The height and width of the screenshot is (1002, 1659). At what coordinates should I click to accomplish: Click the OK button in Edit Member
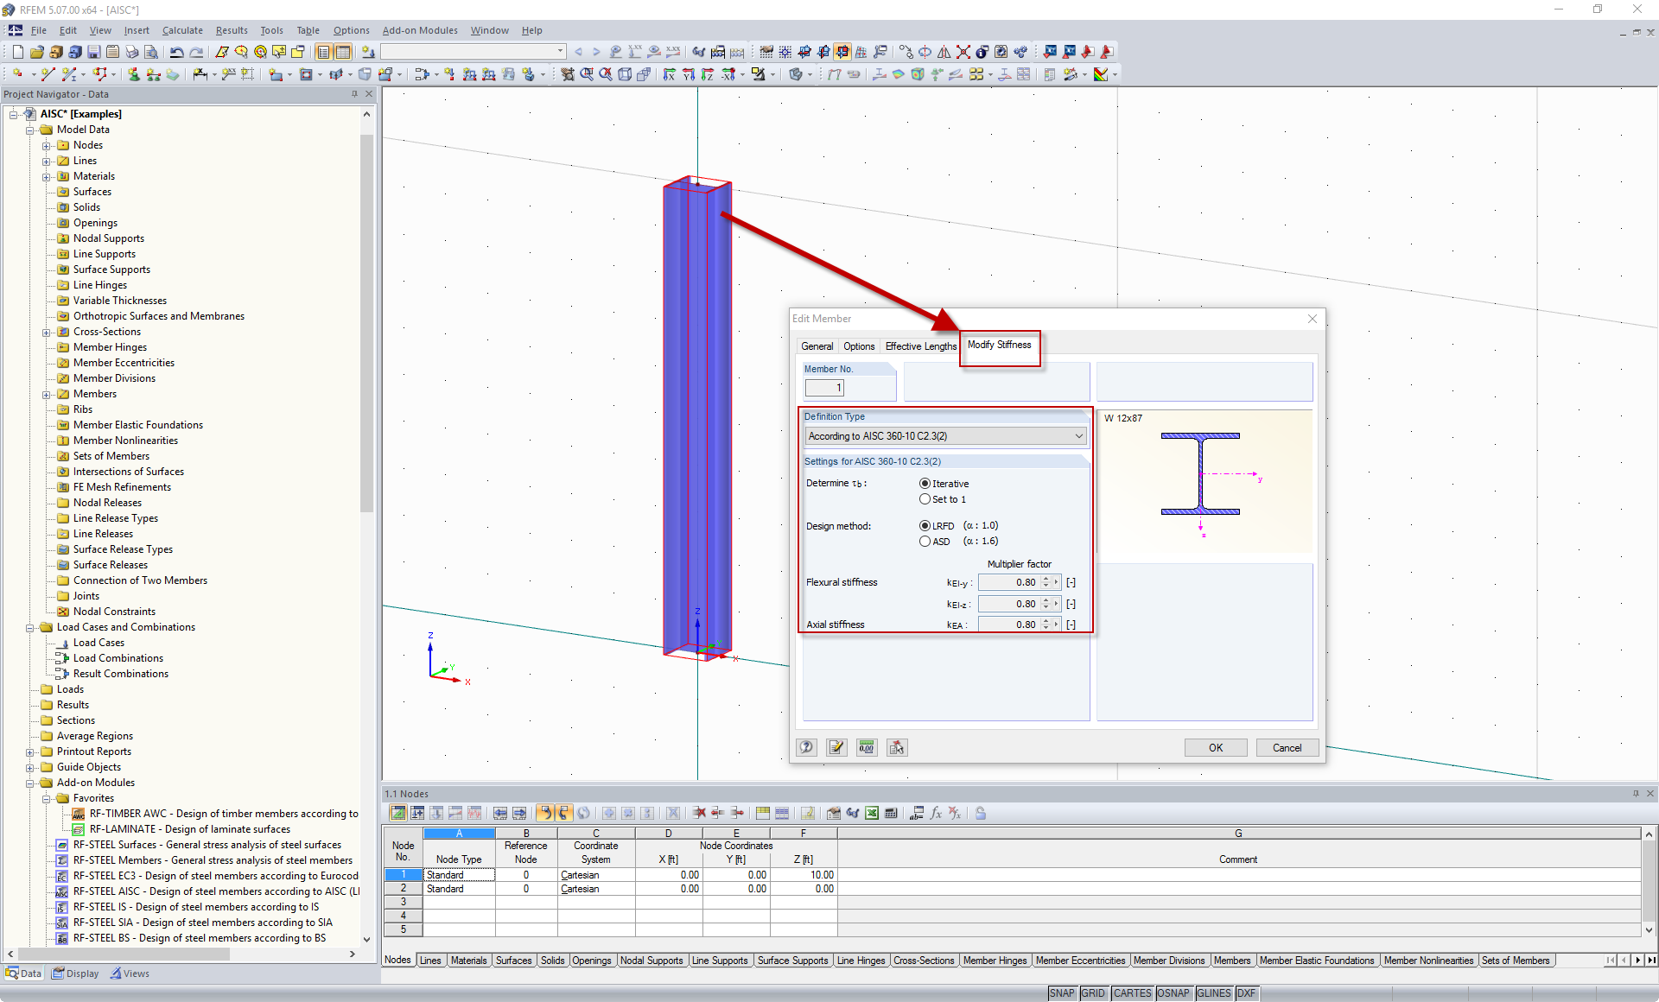(1215, 747)
